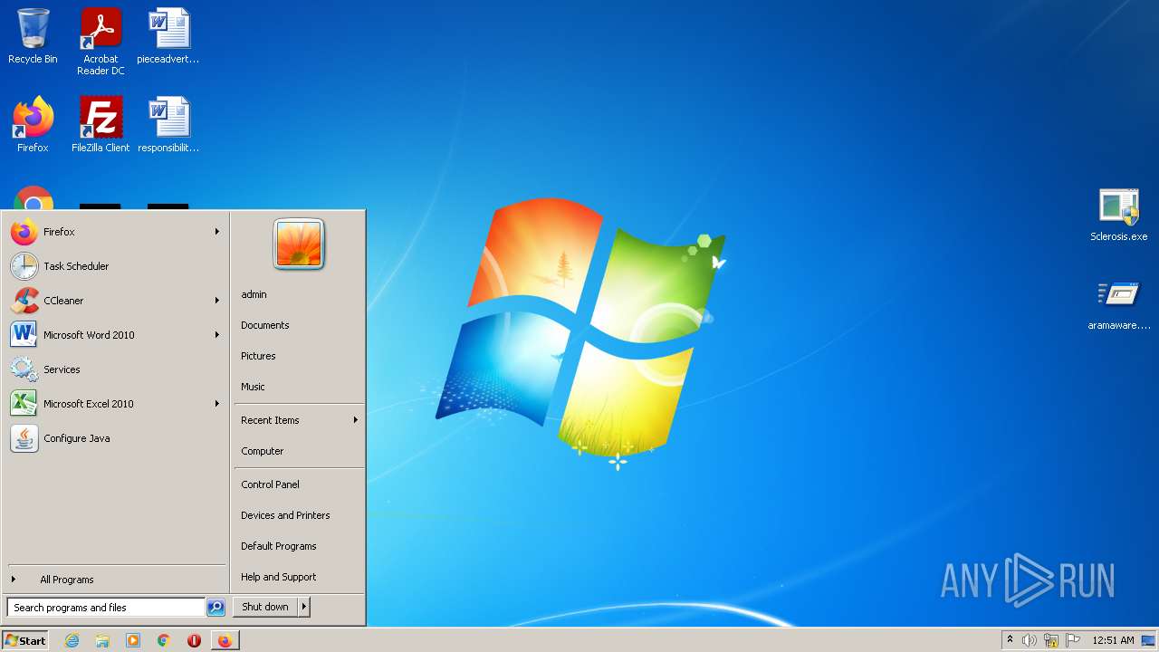Open Windows Explorer from taskbar
Image resolution: width=1159 pixels, height=652 pixels.
tap(102, 640)
